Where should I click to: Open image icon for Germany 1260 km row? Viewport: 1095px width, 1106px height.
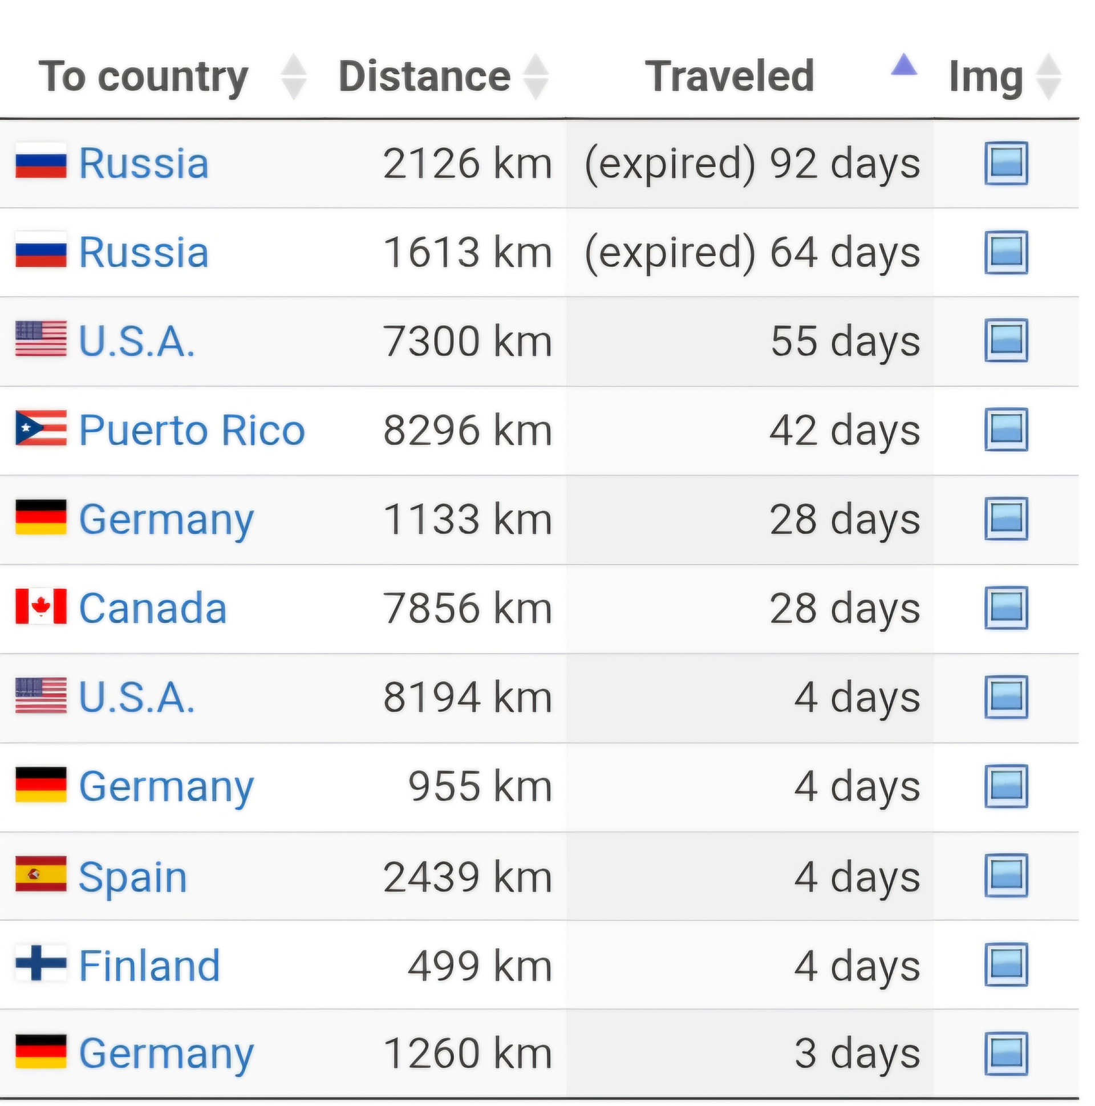coord(1005,1054)
